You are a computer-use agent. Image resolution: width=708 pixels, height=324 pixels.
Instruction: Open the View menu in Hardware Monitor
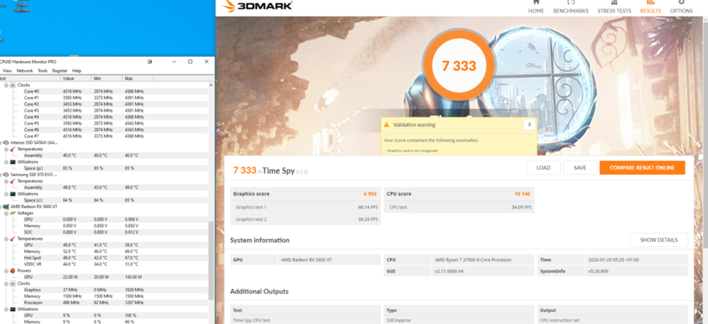tap(7, 71)
